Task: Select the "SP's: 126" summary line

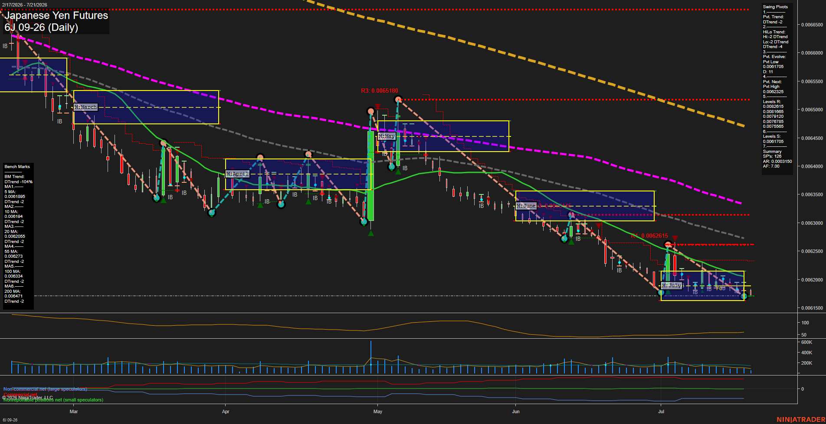Action: click(772, 156)
